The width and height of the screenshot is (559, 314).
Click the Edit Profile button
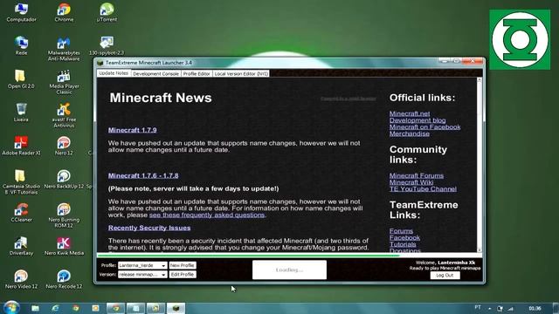coord(183,275)
